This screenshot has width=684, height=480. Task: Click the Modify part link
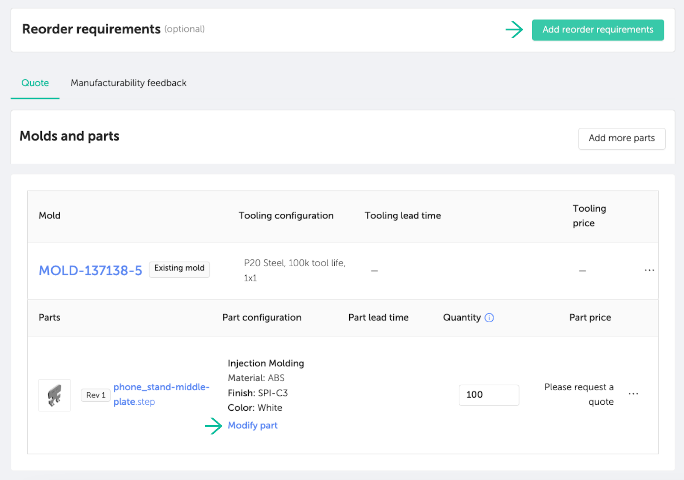click(252, 426)
